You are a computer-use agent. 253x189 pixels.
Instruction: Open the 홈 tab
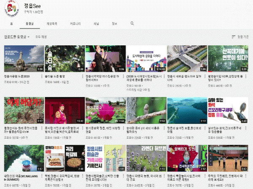(x=11, y=24)
